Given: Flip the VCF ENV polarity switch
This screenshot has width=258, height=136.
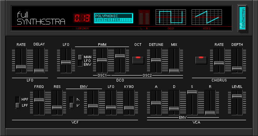Looking at the screenshot, I should tap(71, 102).
